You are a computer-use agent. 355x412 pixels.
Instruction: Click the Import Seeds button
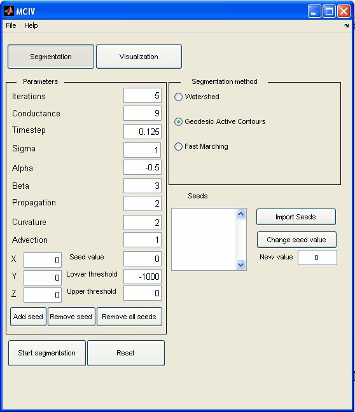296,217
